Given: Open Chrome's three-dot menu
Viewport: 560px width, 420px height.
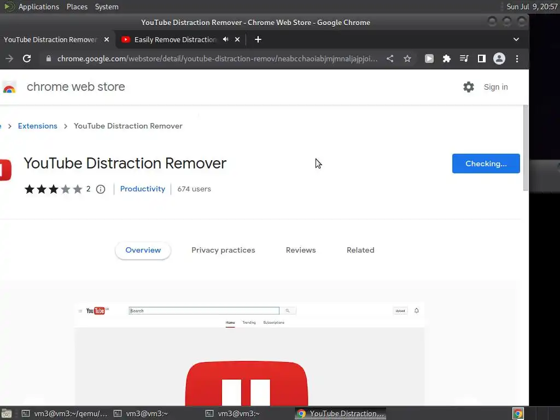Looking at the screenshot, I should (x=517, y=59).
